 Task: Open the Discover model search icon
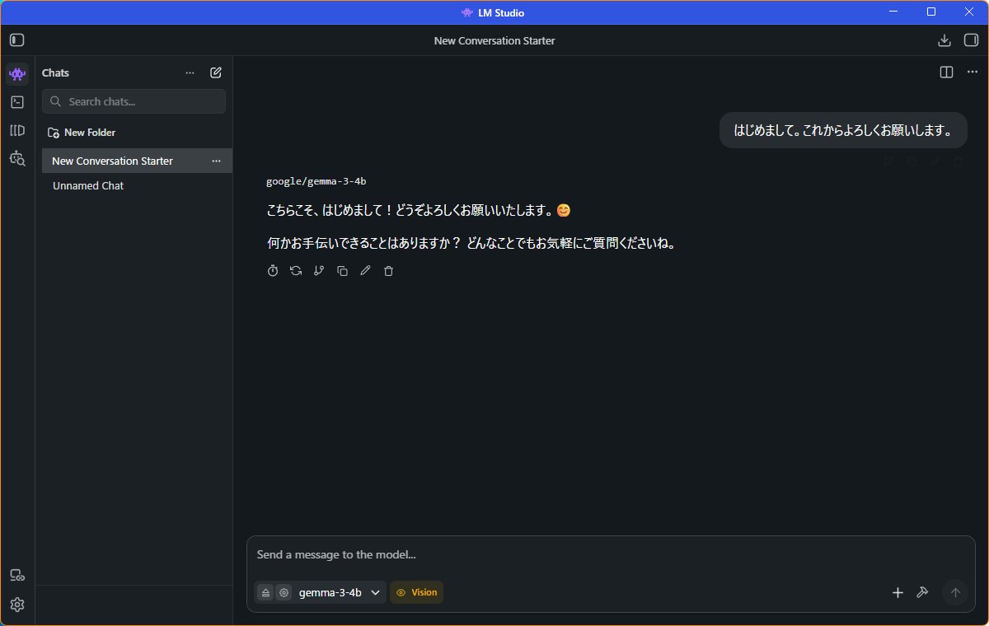17,158
